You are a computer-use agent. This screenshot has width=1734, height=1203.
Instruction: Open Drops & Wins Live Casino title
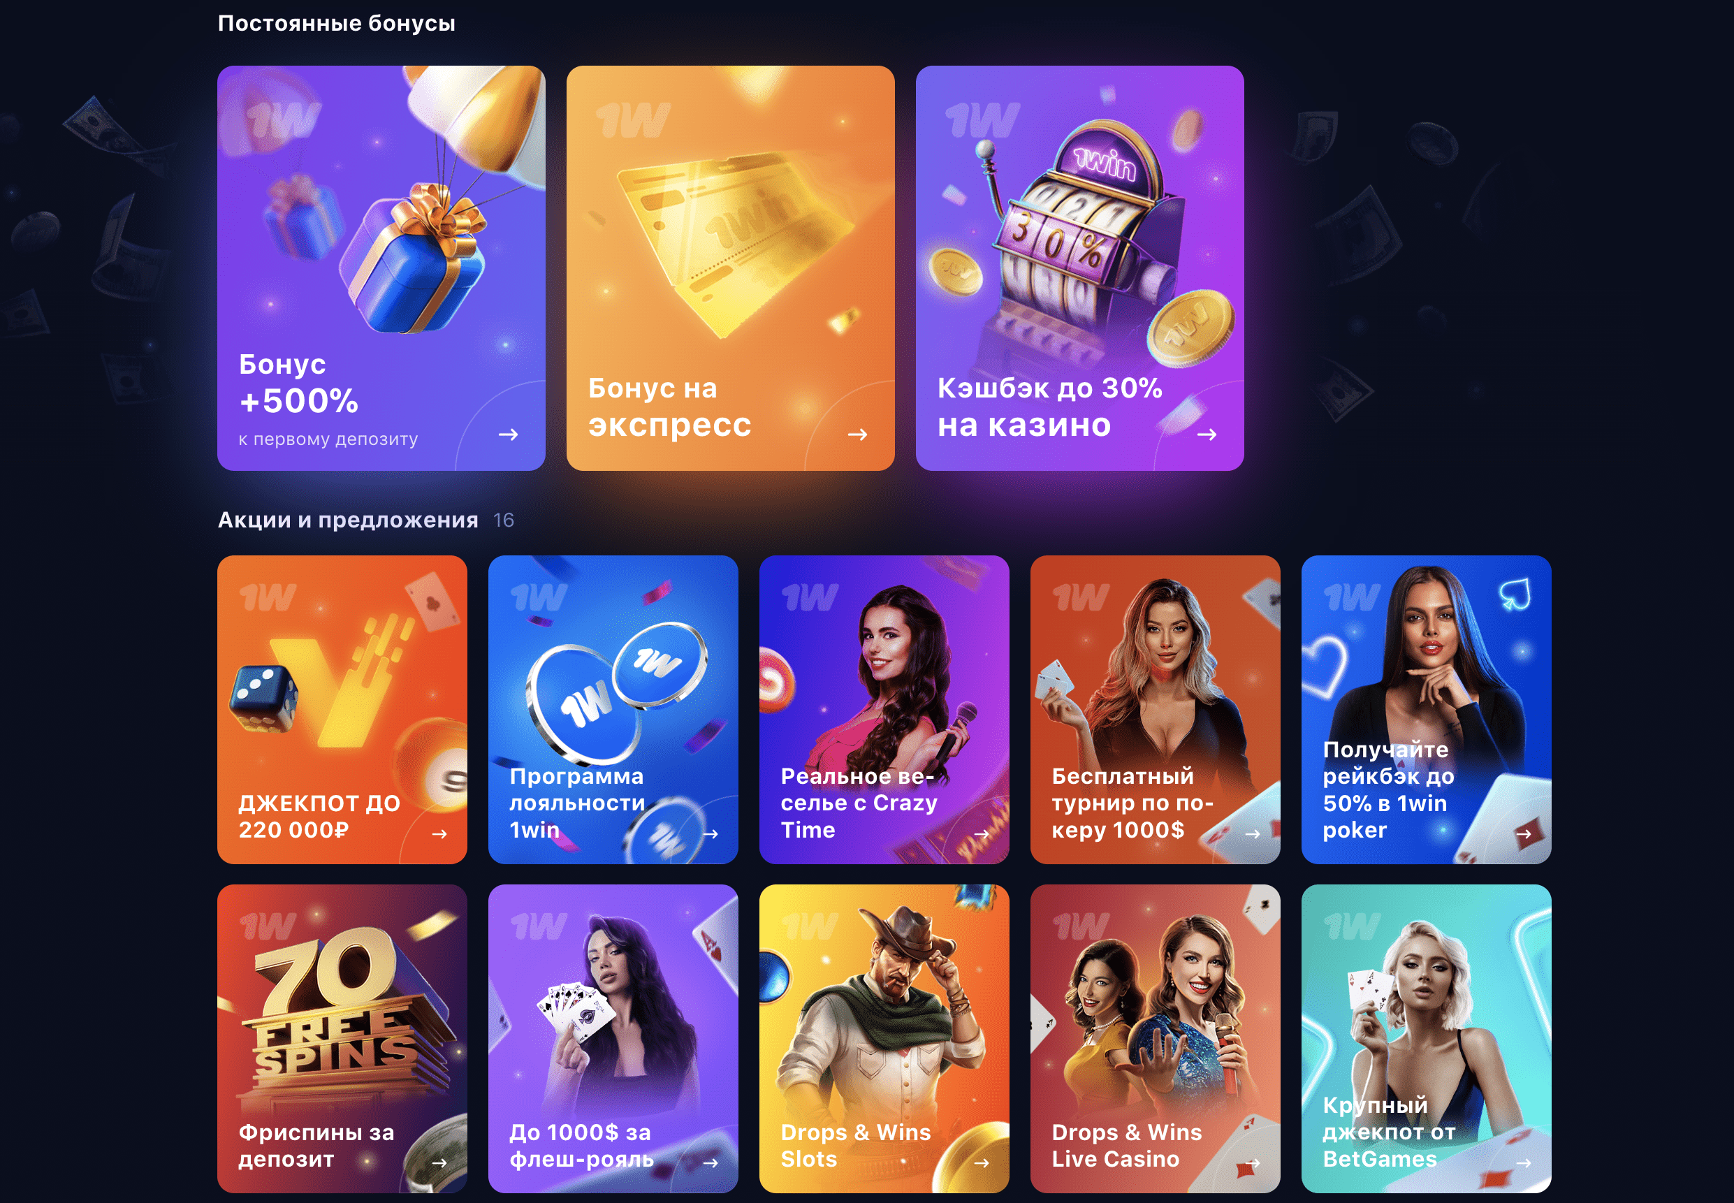pos(1127,1145)
